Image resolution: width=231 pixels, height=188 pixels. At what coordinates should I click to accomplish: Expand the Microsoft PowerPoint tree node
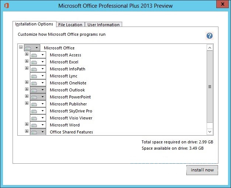coord(27,96)
